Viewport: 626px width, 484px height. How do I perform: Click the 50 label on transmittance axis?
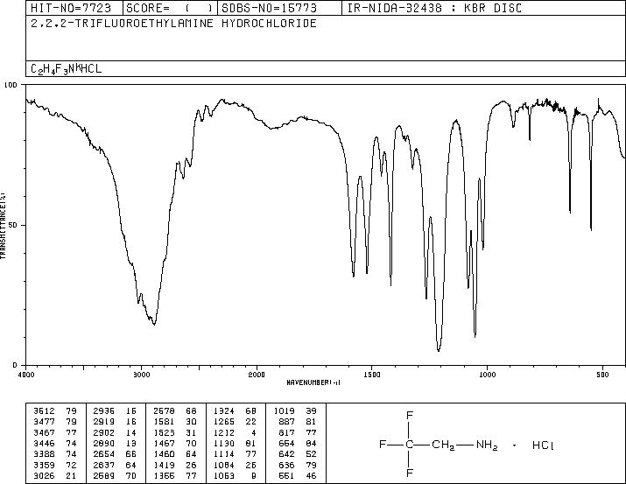click(x=13, y=225)
